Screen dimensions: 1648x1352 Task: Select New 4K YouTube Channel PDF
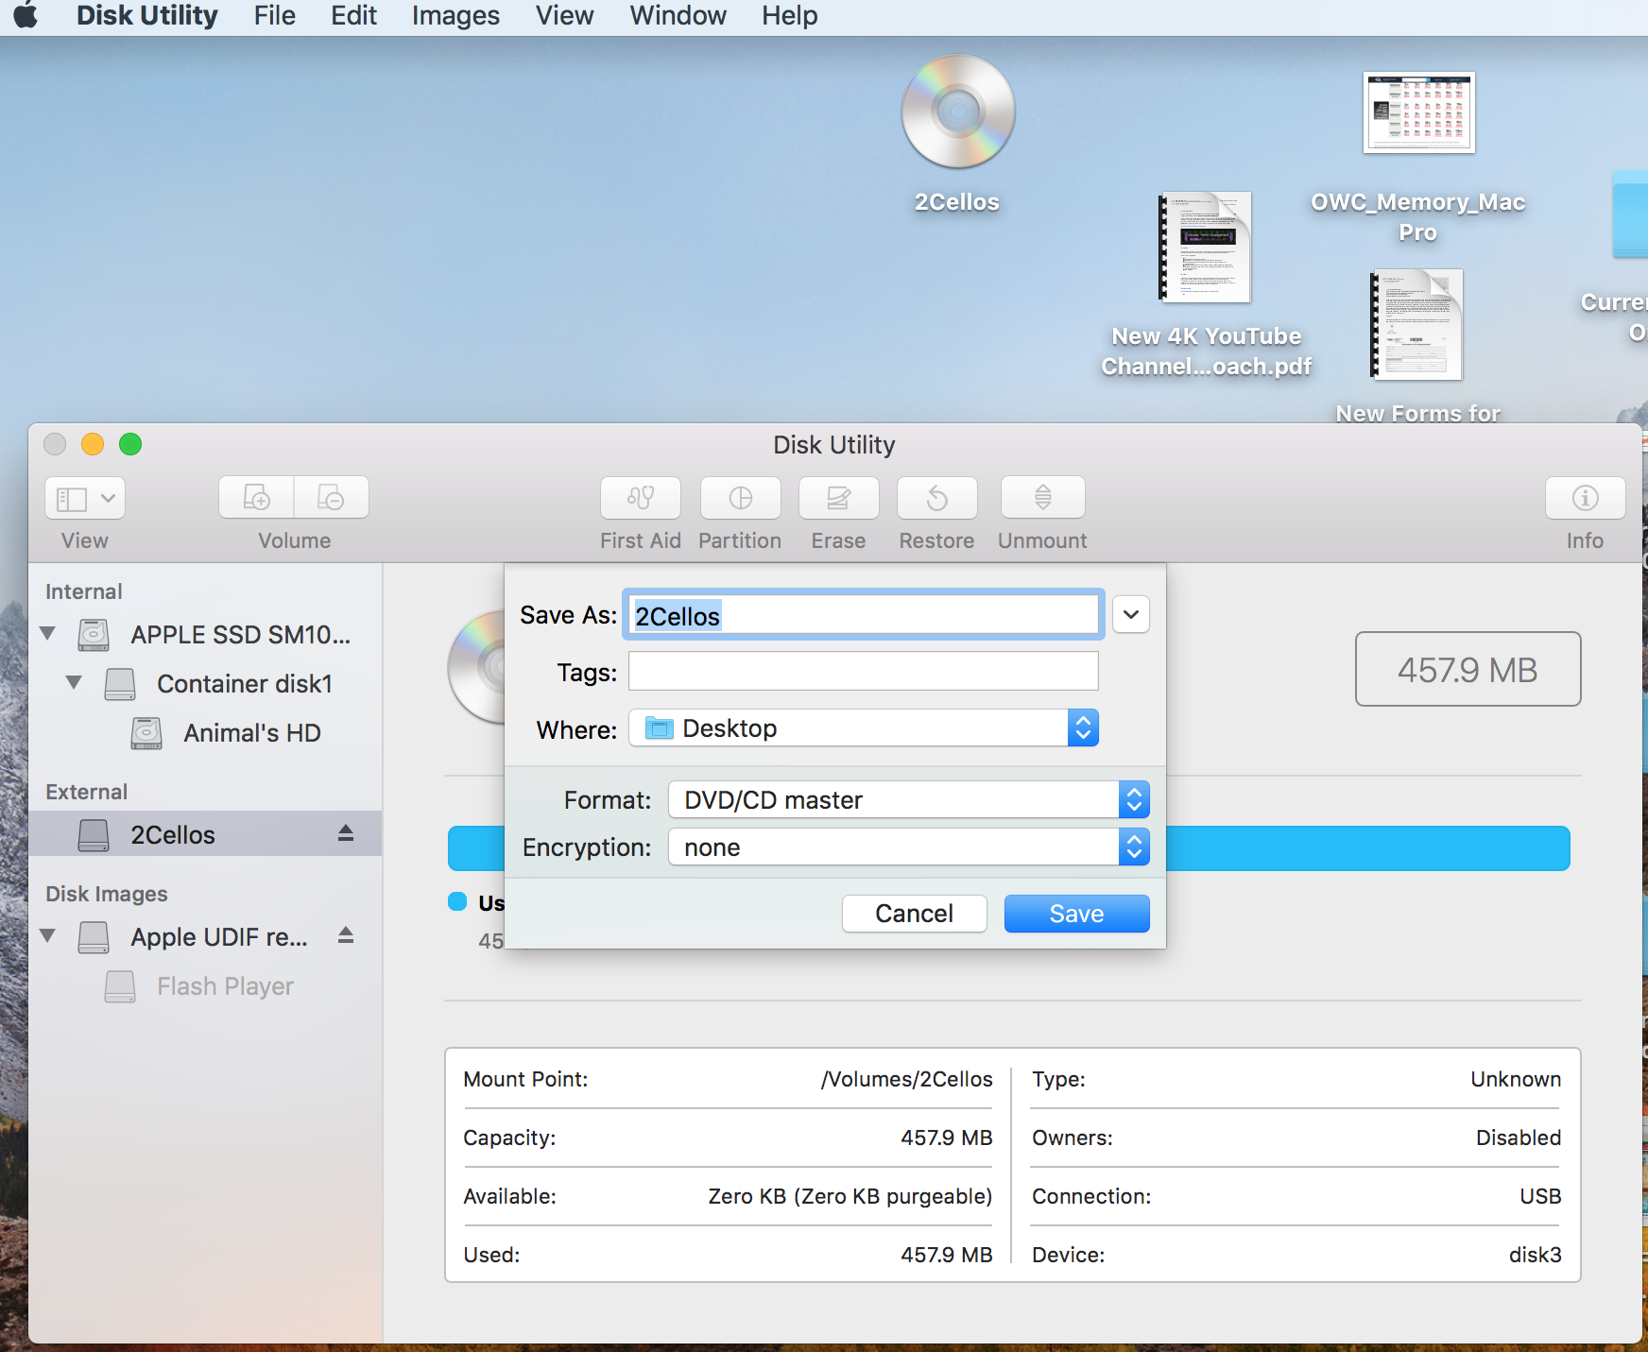1206,248
